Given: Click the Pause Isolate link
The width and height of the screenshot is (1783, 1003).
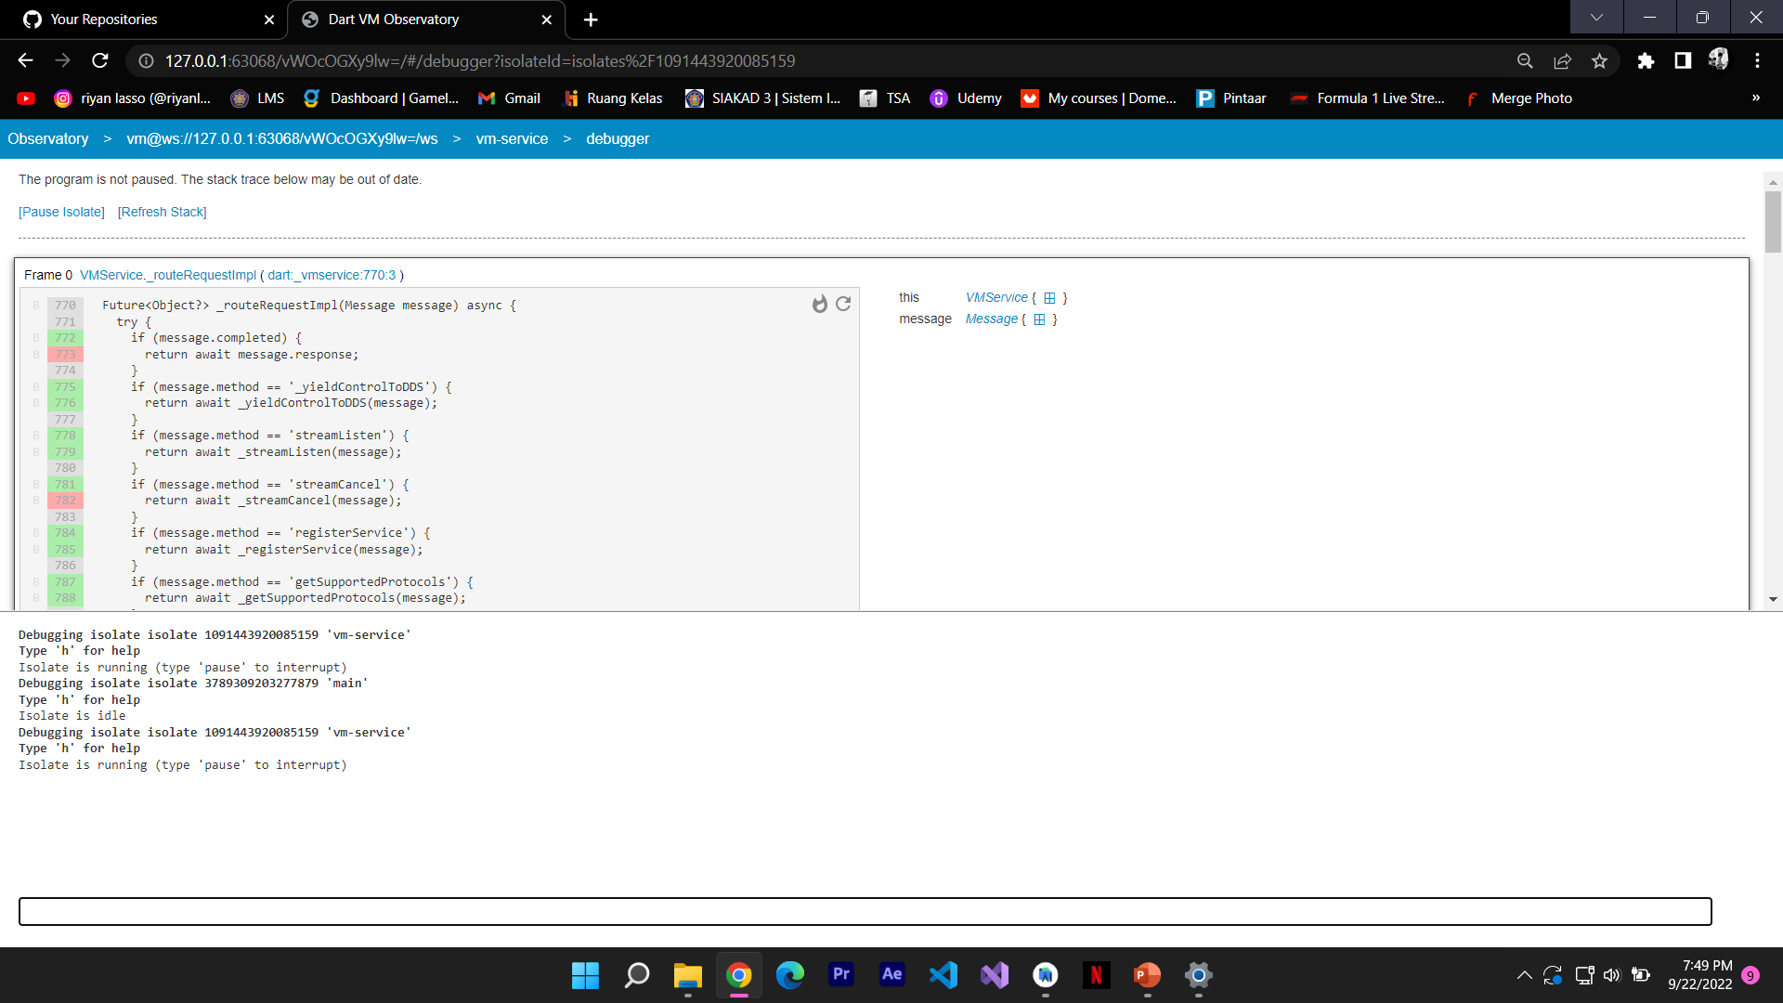Looking at the screenshot, I should point(61,212).
